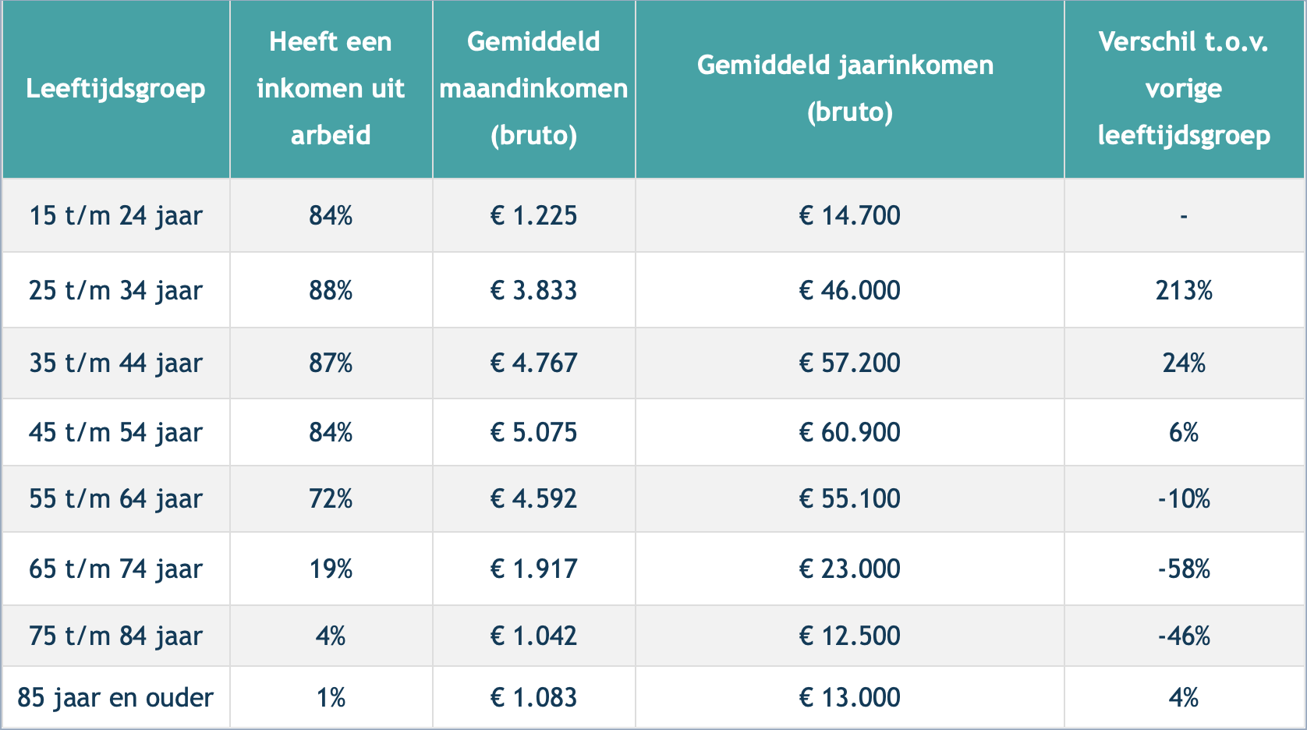Select the 15 t/m 24 jaar row label

pyautogui.click(x=115, y=215)
